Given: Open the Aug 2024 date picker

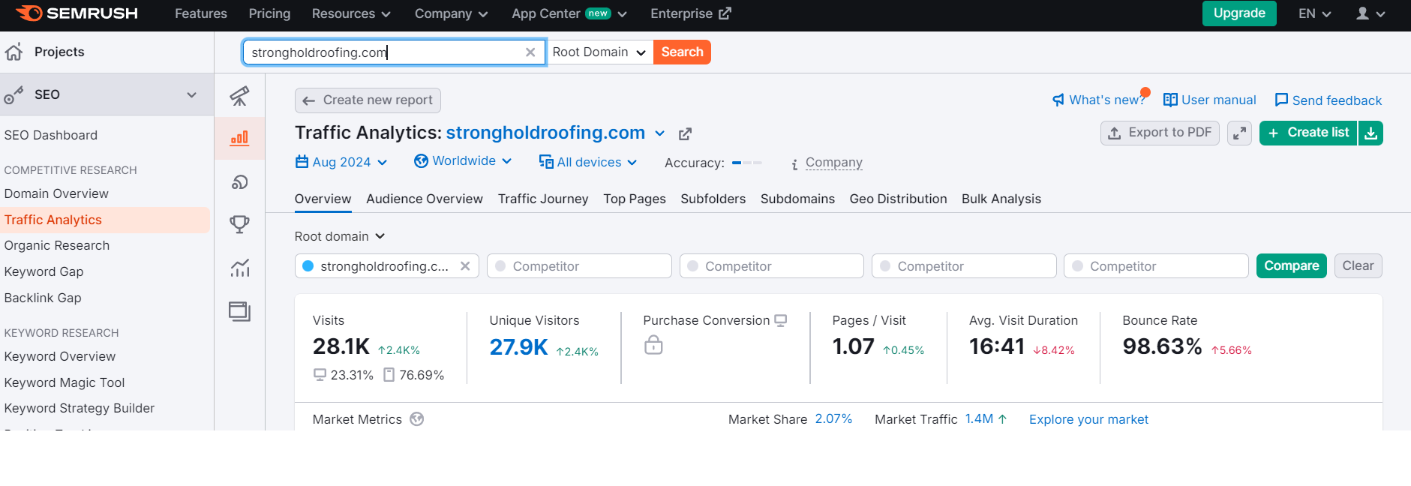Looking at the screenshot, I should [x=341, y=162].
